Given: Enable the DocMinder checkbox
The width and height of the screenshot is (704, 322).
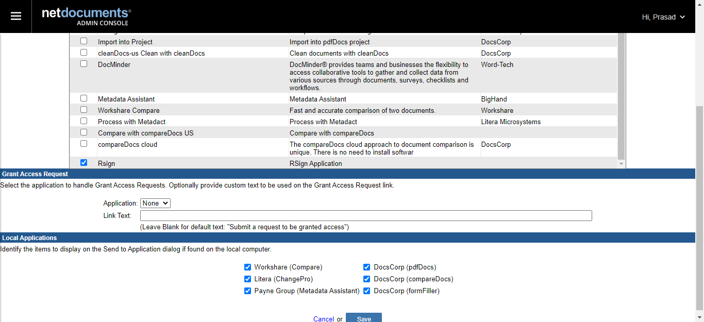Looking at the screenshot, I should 83,63.
